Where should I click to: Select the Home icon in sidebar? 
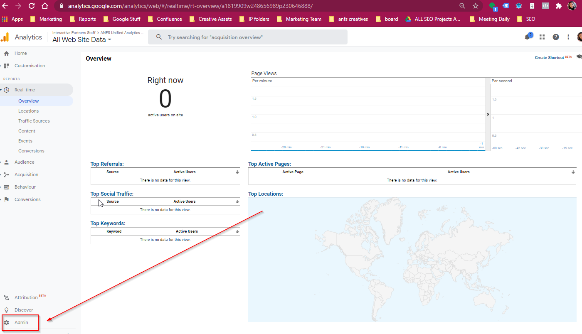click(x=6, y=53)
